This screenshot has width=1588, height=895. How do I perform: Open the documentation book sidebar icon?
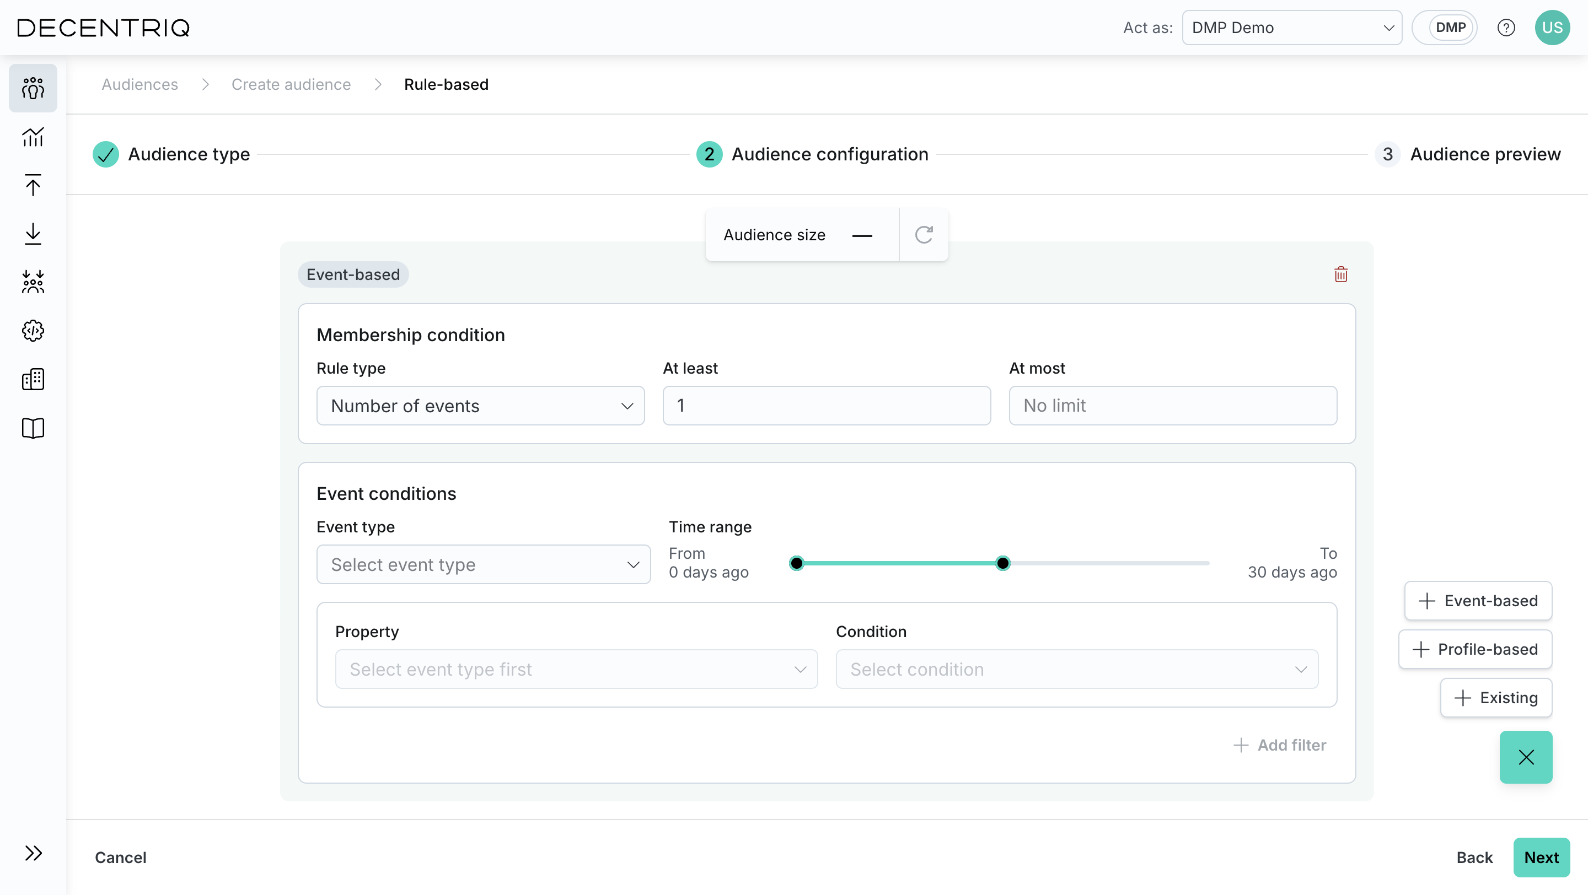pos(33,428)
